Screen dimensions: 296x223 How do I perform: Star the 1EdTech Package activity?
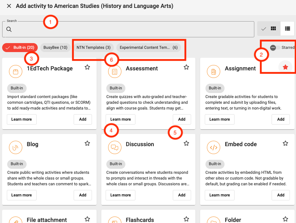coord(87,67)
